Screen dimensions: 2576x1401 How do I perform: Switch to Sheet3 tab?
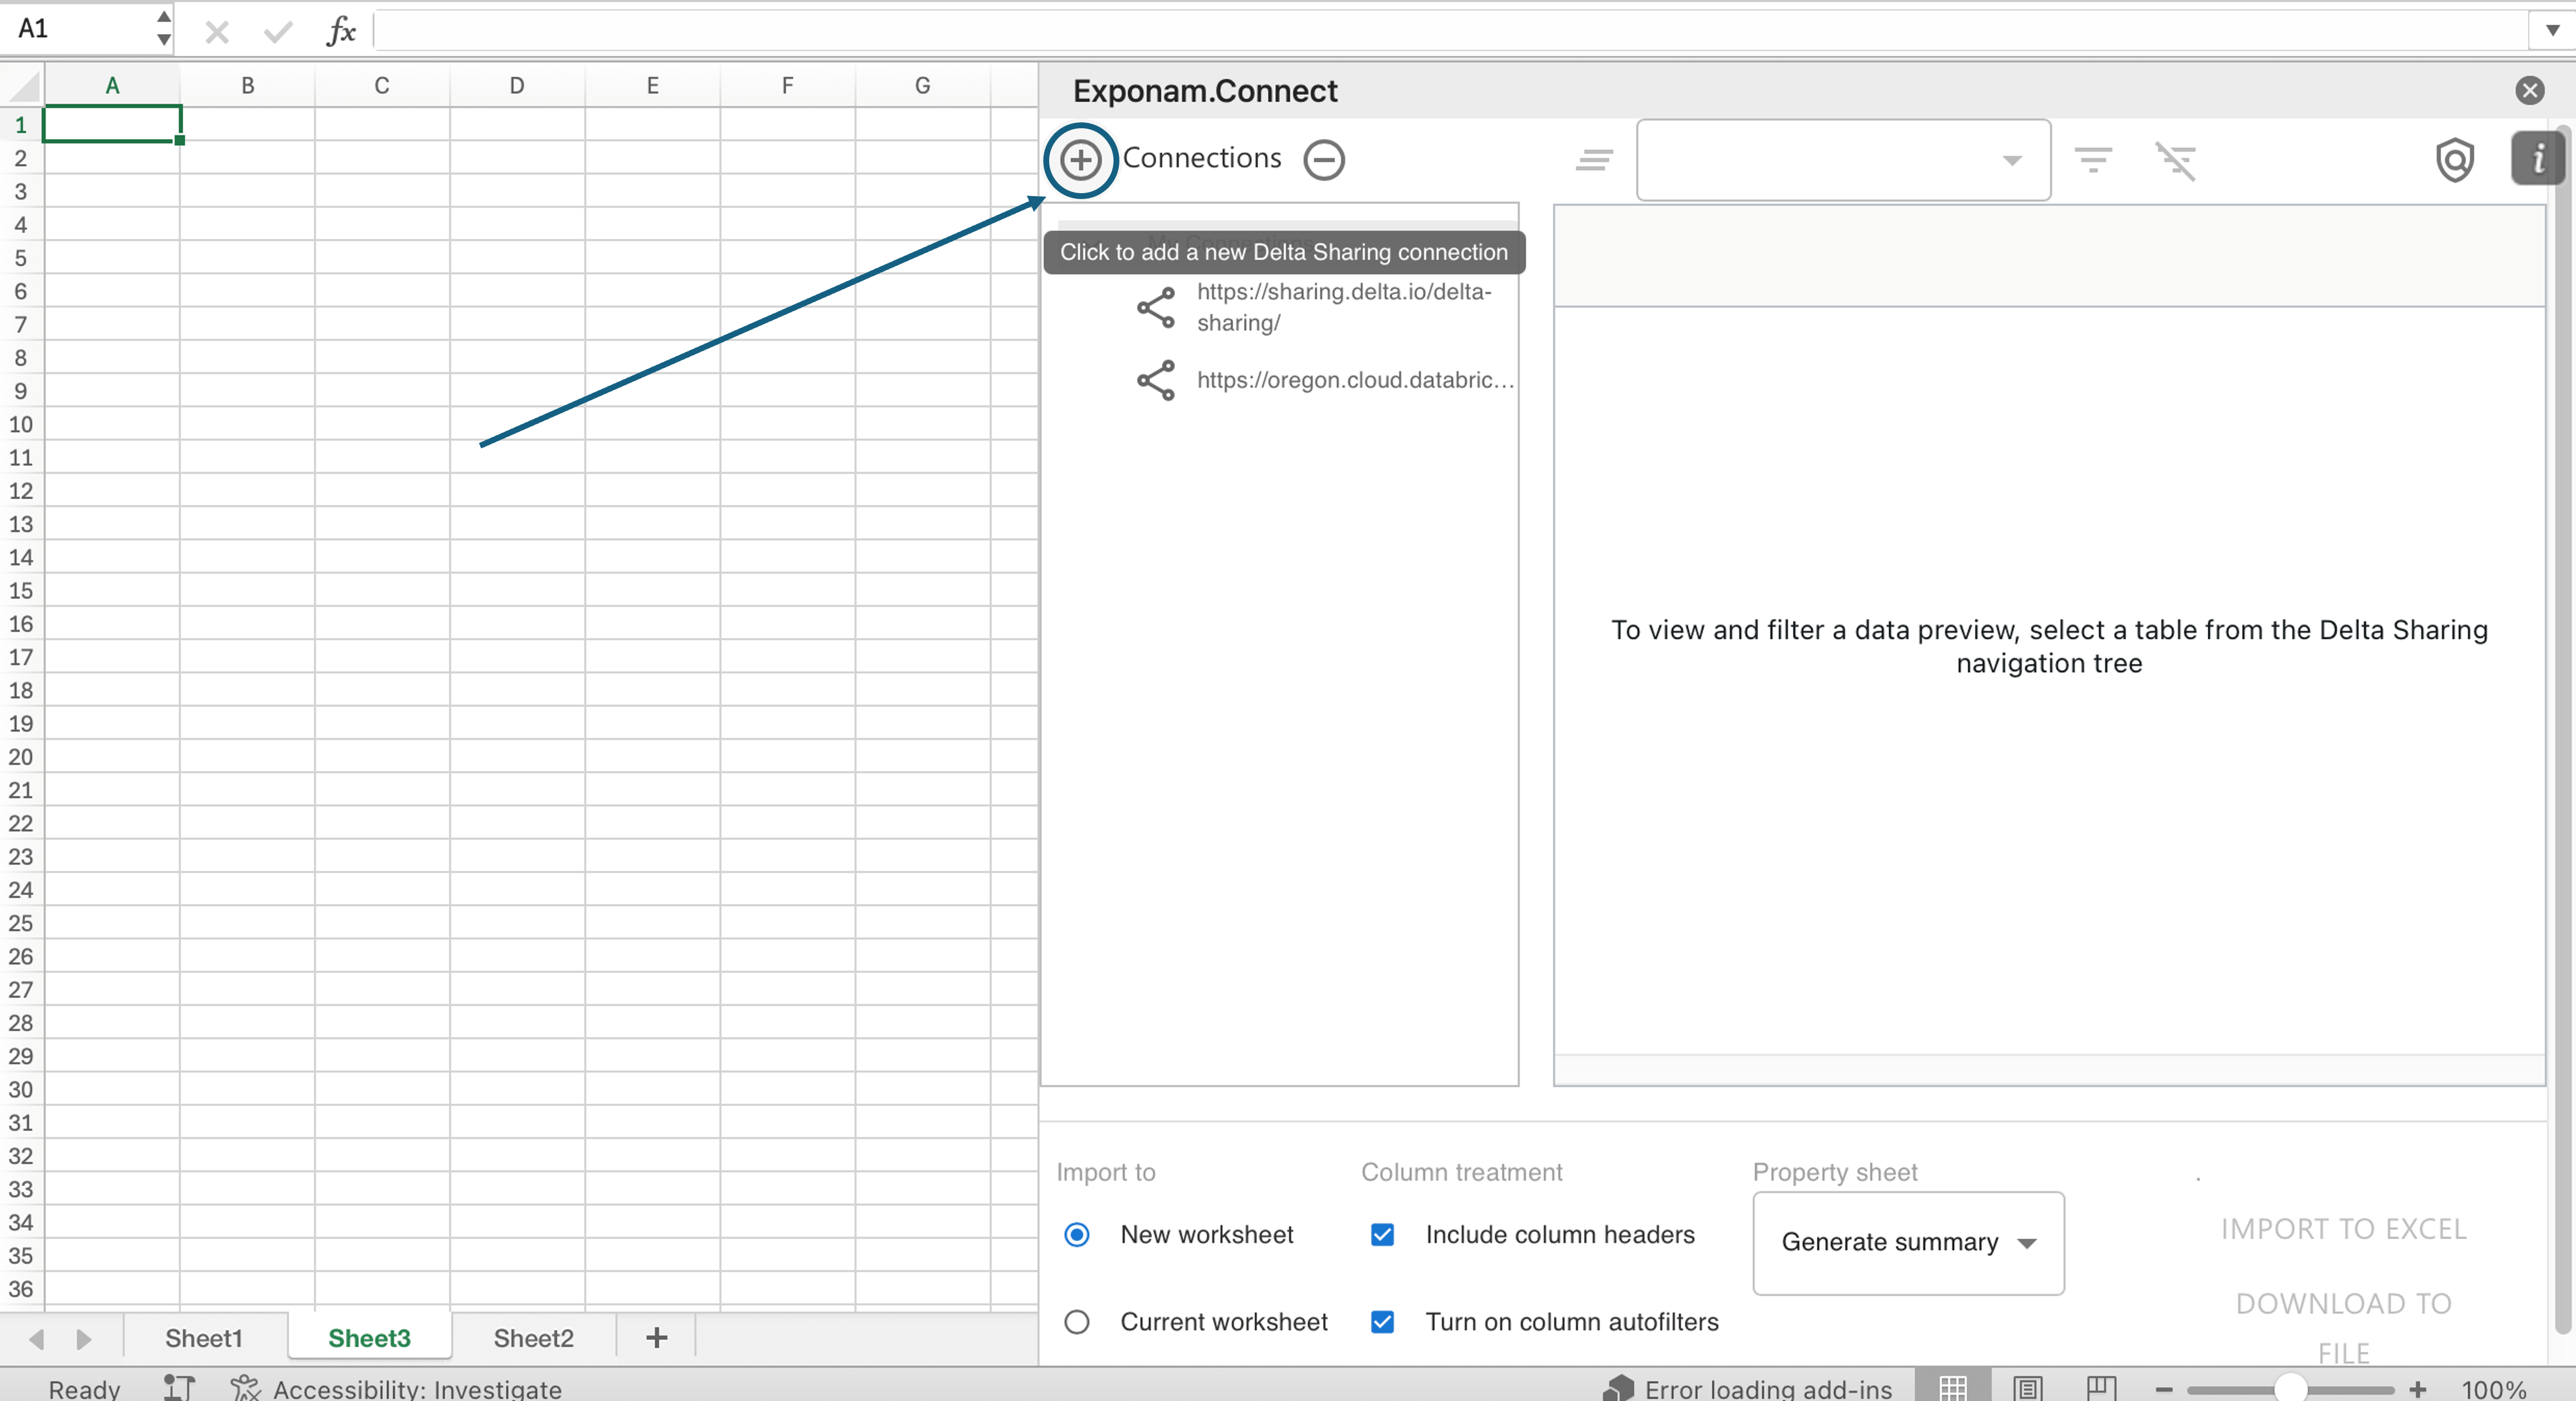point(369,1338)
